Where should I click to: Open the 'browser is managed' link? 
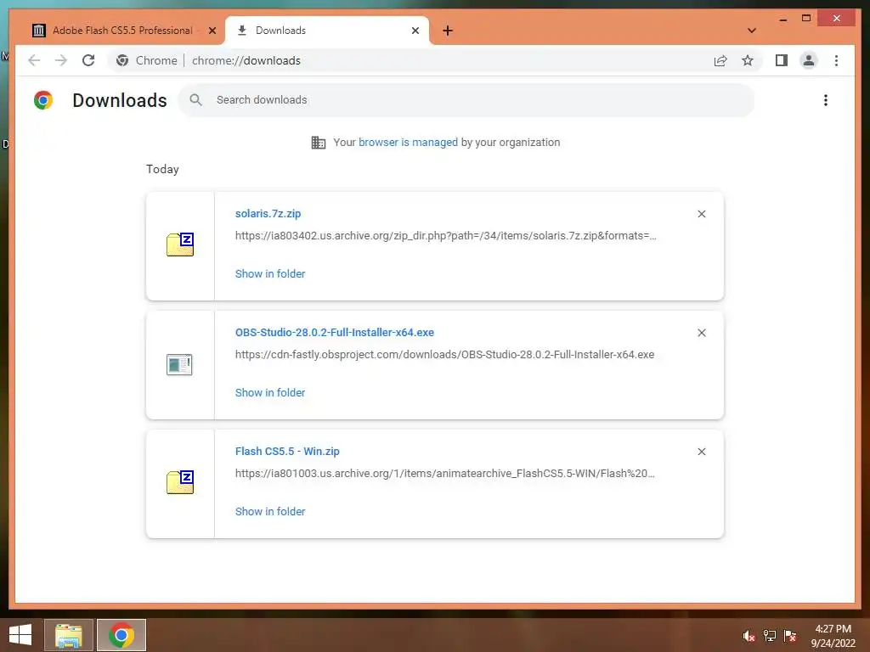point(408,143)
